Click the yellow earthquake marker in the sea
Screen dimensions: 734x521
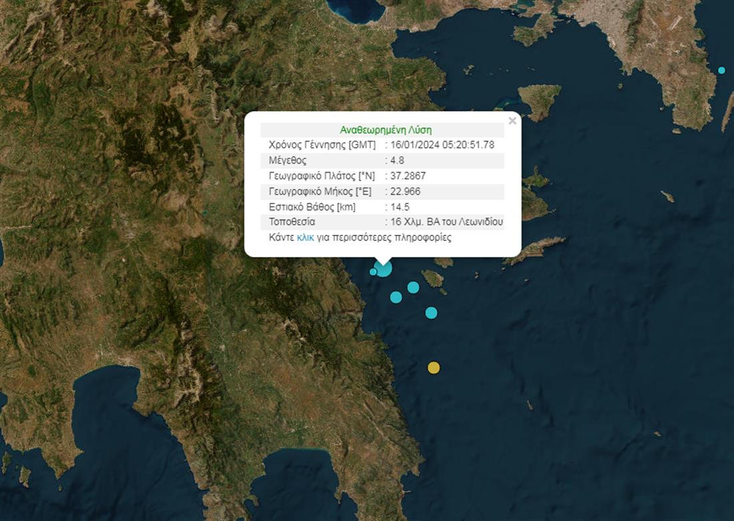434,368
